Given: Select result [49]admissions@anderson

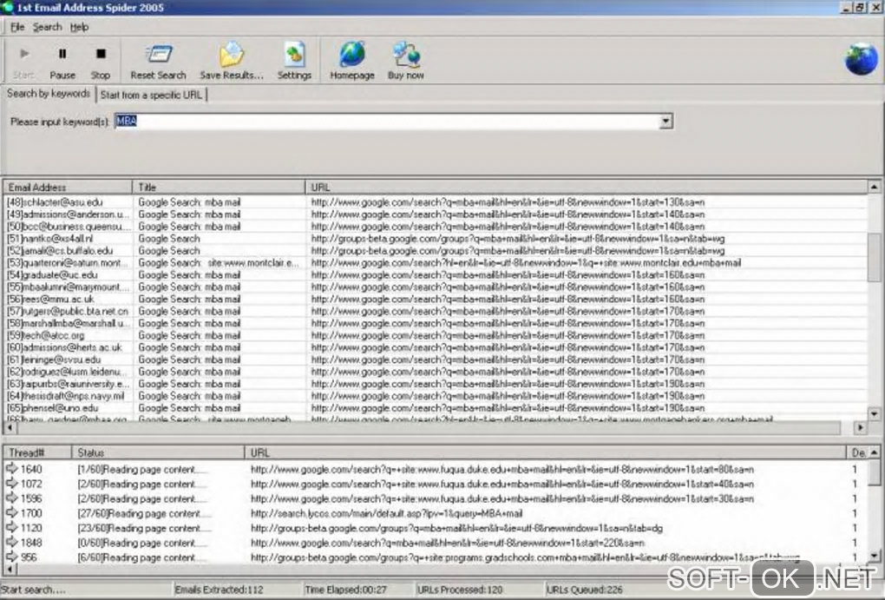Looking at the screenshot, I should [x=67, y=214].
